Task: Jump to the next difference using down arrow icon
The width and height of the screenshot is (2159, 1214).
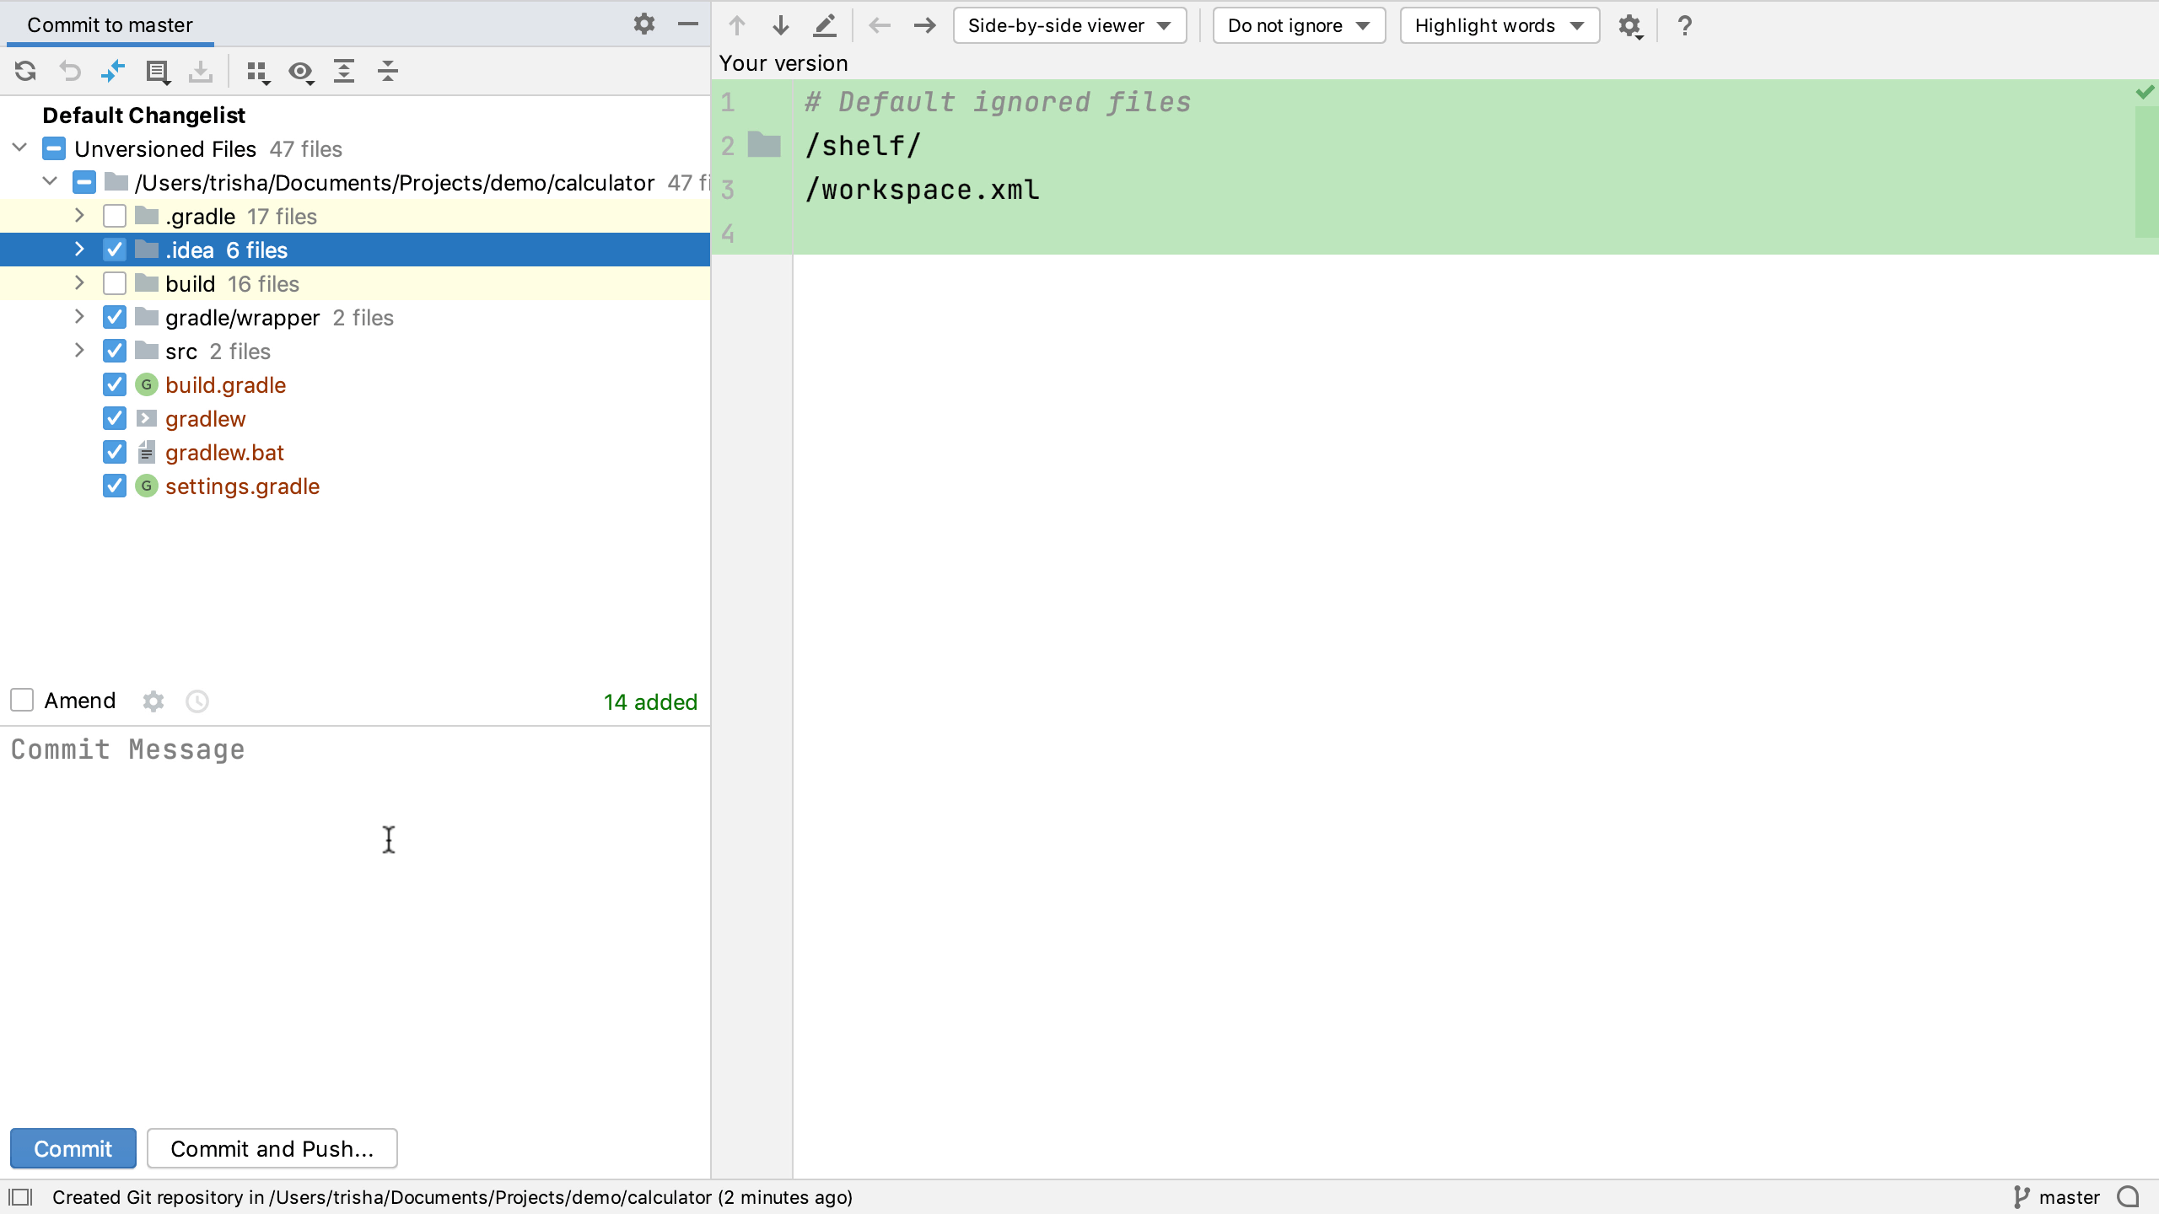Action: [x=780, y=25]
